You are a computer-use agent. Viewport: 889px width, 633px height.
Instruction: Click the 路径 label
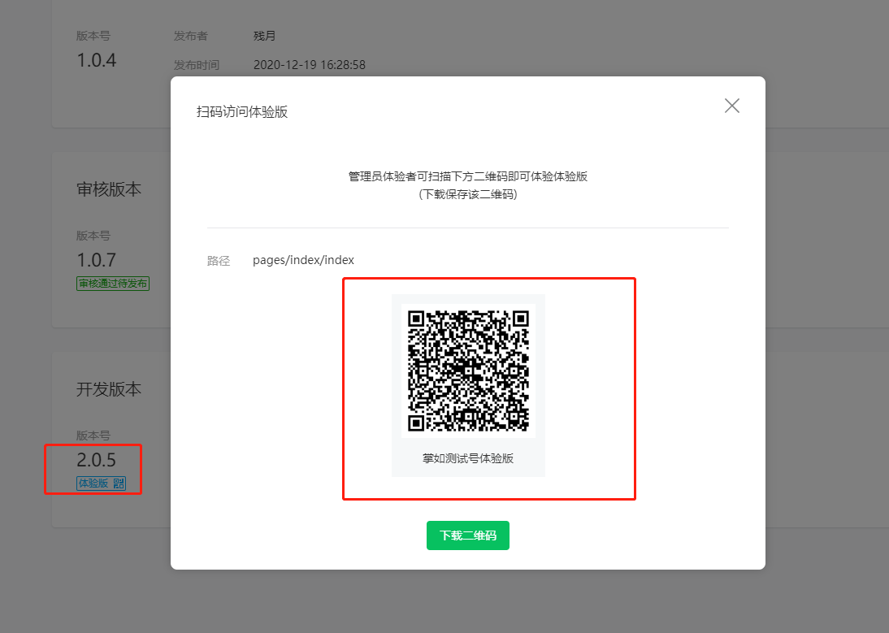pos(219,261)
